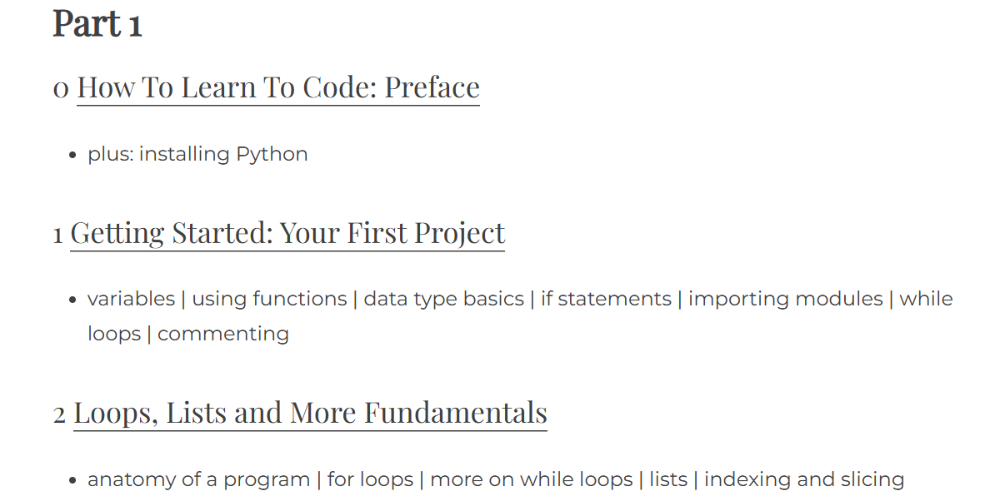985x501 pixels.
Task: Open Loops, Lists and More Fundamentals link
Action: 310,413
